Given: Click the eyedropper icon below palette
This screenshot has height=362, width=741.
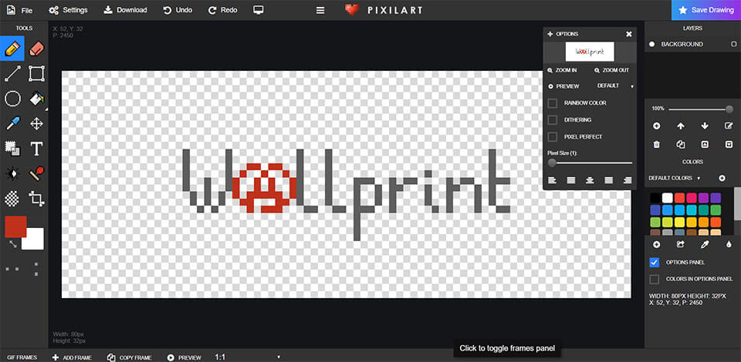Looking at the screenshot, I should 705,244.
